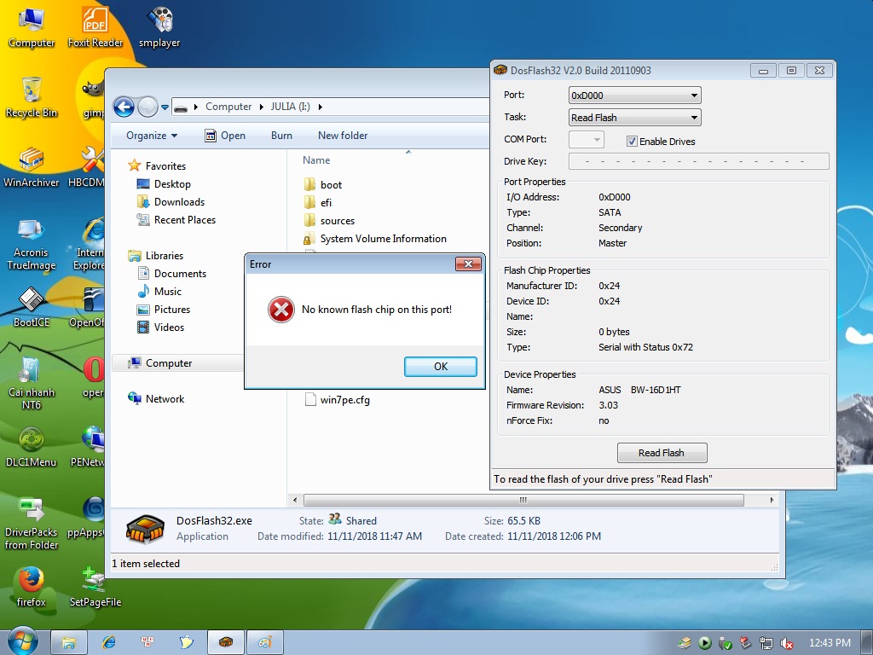
Task: Click OK in the Error dialog
Action: pyautogui.click(x=441, y=367)
